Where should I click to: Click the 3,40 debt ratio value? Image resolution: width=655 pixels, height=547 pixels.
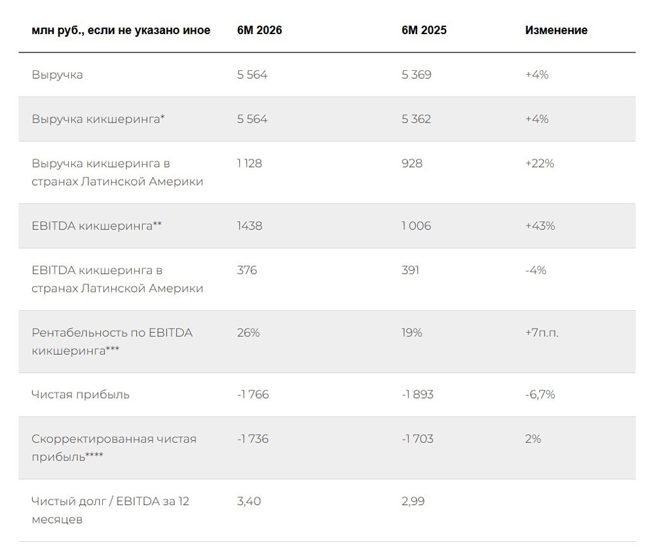249,501
